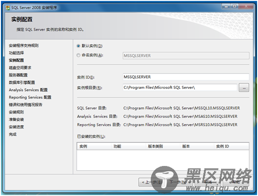Maximize the SQL Server setup window
Screen dimensions: 258x196
point(234,6)
